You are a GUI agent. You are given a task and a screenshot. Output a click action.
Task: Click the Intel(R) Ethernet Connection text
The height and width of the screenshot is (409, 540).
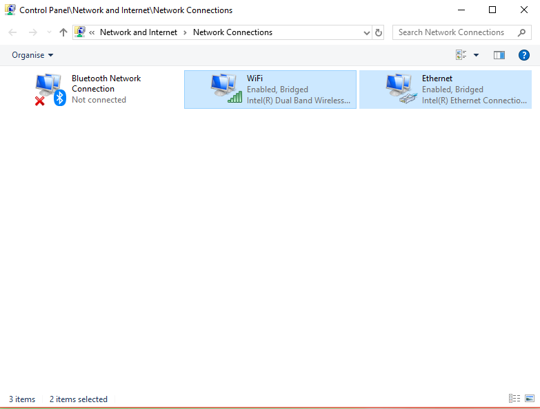coord(474,101)
